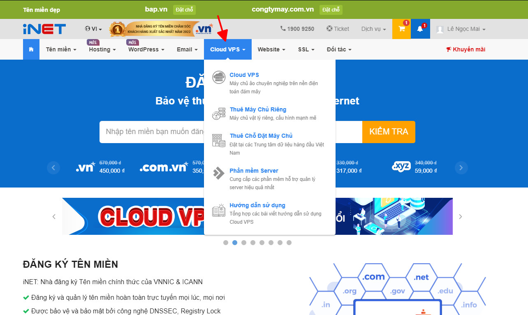Open the Khuyến mãi promotions link

coord(465,49)
